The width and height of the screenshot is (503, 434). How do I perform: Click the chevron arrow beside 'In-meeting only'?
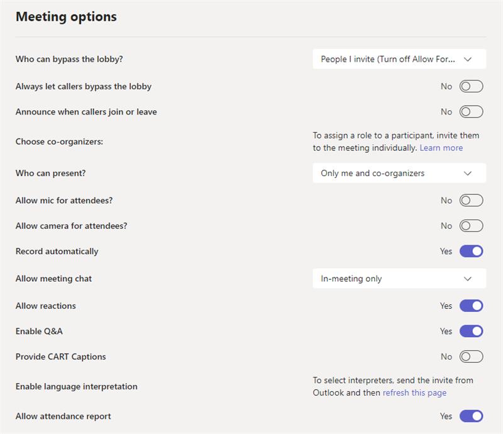pos(467,279)
